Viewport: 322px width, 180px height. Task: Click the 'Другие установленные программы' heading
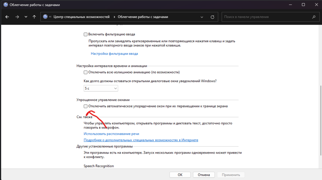(105, 146)
